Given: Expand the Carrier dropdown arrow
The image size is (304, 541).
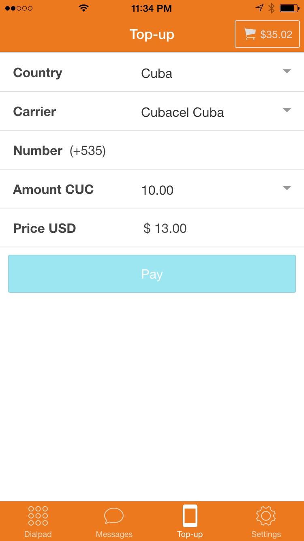Looking at the screenshot, I should pyautogui.click(x=287, y=111).
